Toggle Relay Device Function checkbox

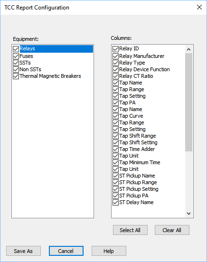point(115,69)
